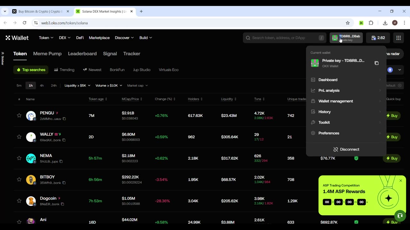Open the apps grid menu icon
Image resolution: width=410 pixels, height=230 pixels.
[x=398, y=38]
